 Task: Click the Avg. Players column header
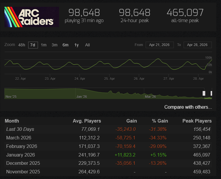pyautogui.click(x=87, y=121)
